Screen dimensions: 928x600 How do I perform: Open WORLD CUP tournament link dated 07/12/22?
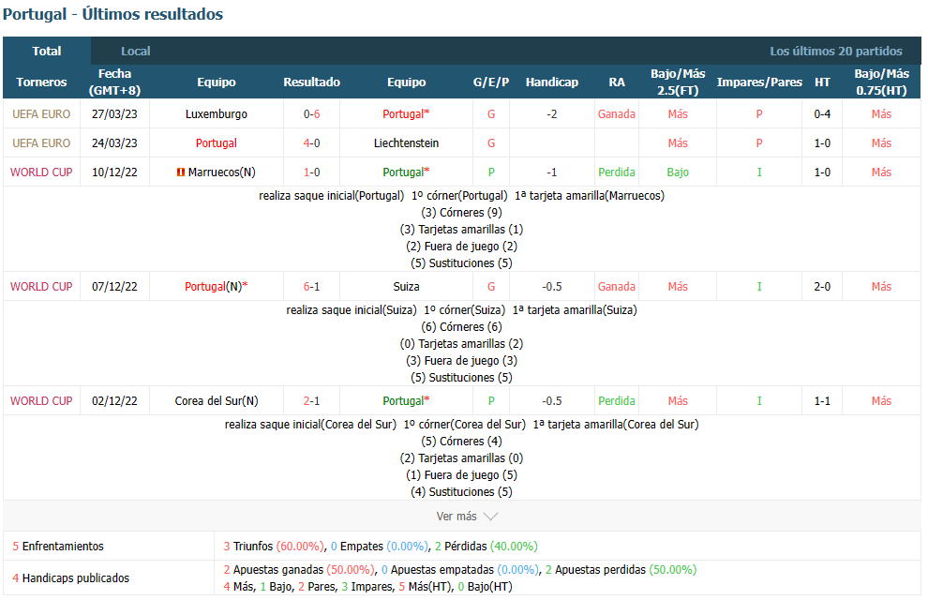click(41, 286)
